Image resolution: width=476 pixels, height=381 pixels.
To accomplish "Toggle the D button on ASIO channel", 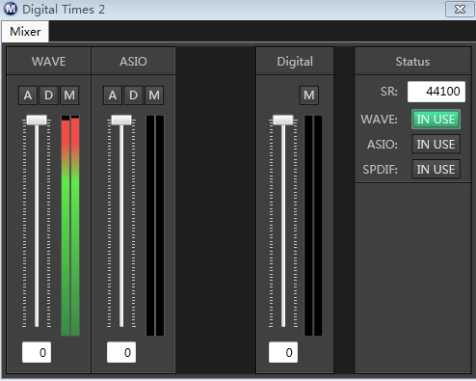I will [x=133, y=95].
